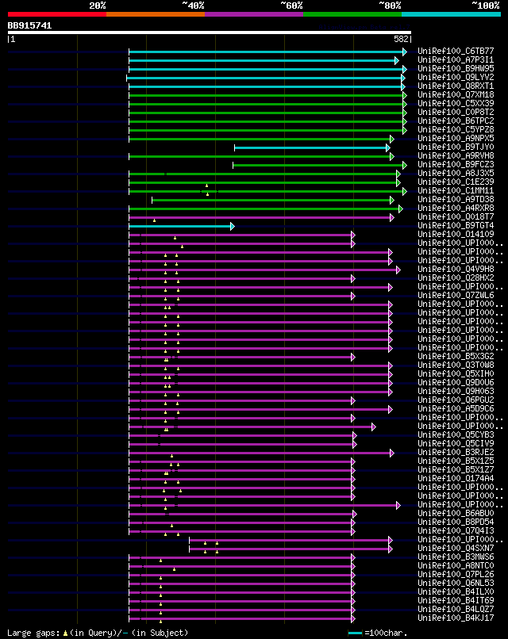Open the UniRef100_C0P8T2 hit label
This screenshot has height=639, width=508.
(x=456, y=112)
